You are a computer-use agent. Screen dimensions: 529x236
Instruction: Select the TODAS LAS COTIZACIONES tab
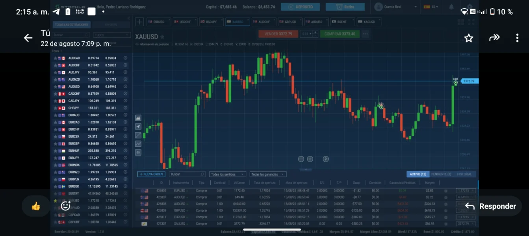pos(72,25)
